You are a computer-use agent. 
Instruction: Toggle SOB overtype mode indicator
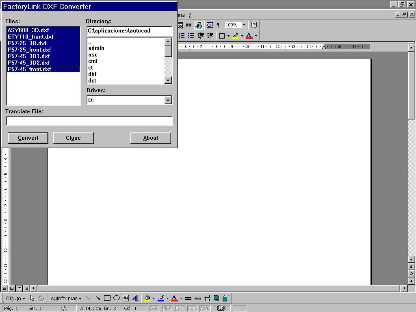192,308
